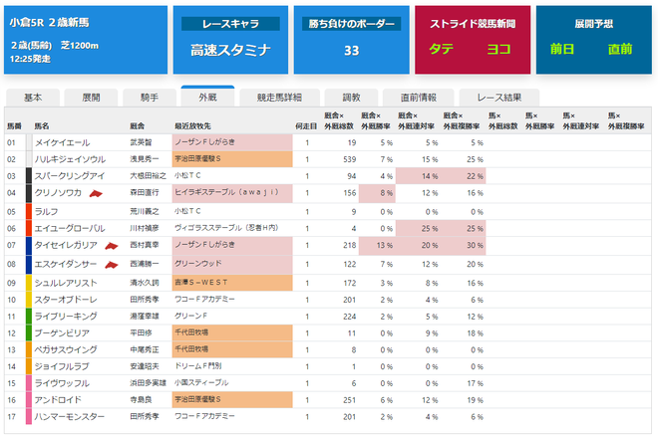The height and width of the screenshot is (439, 658).
Task: Click 千代田牧場 cell in row 12
Action: point(232,333)
